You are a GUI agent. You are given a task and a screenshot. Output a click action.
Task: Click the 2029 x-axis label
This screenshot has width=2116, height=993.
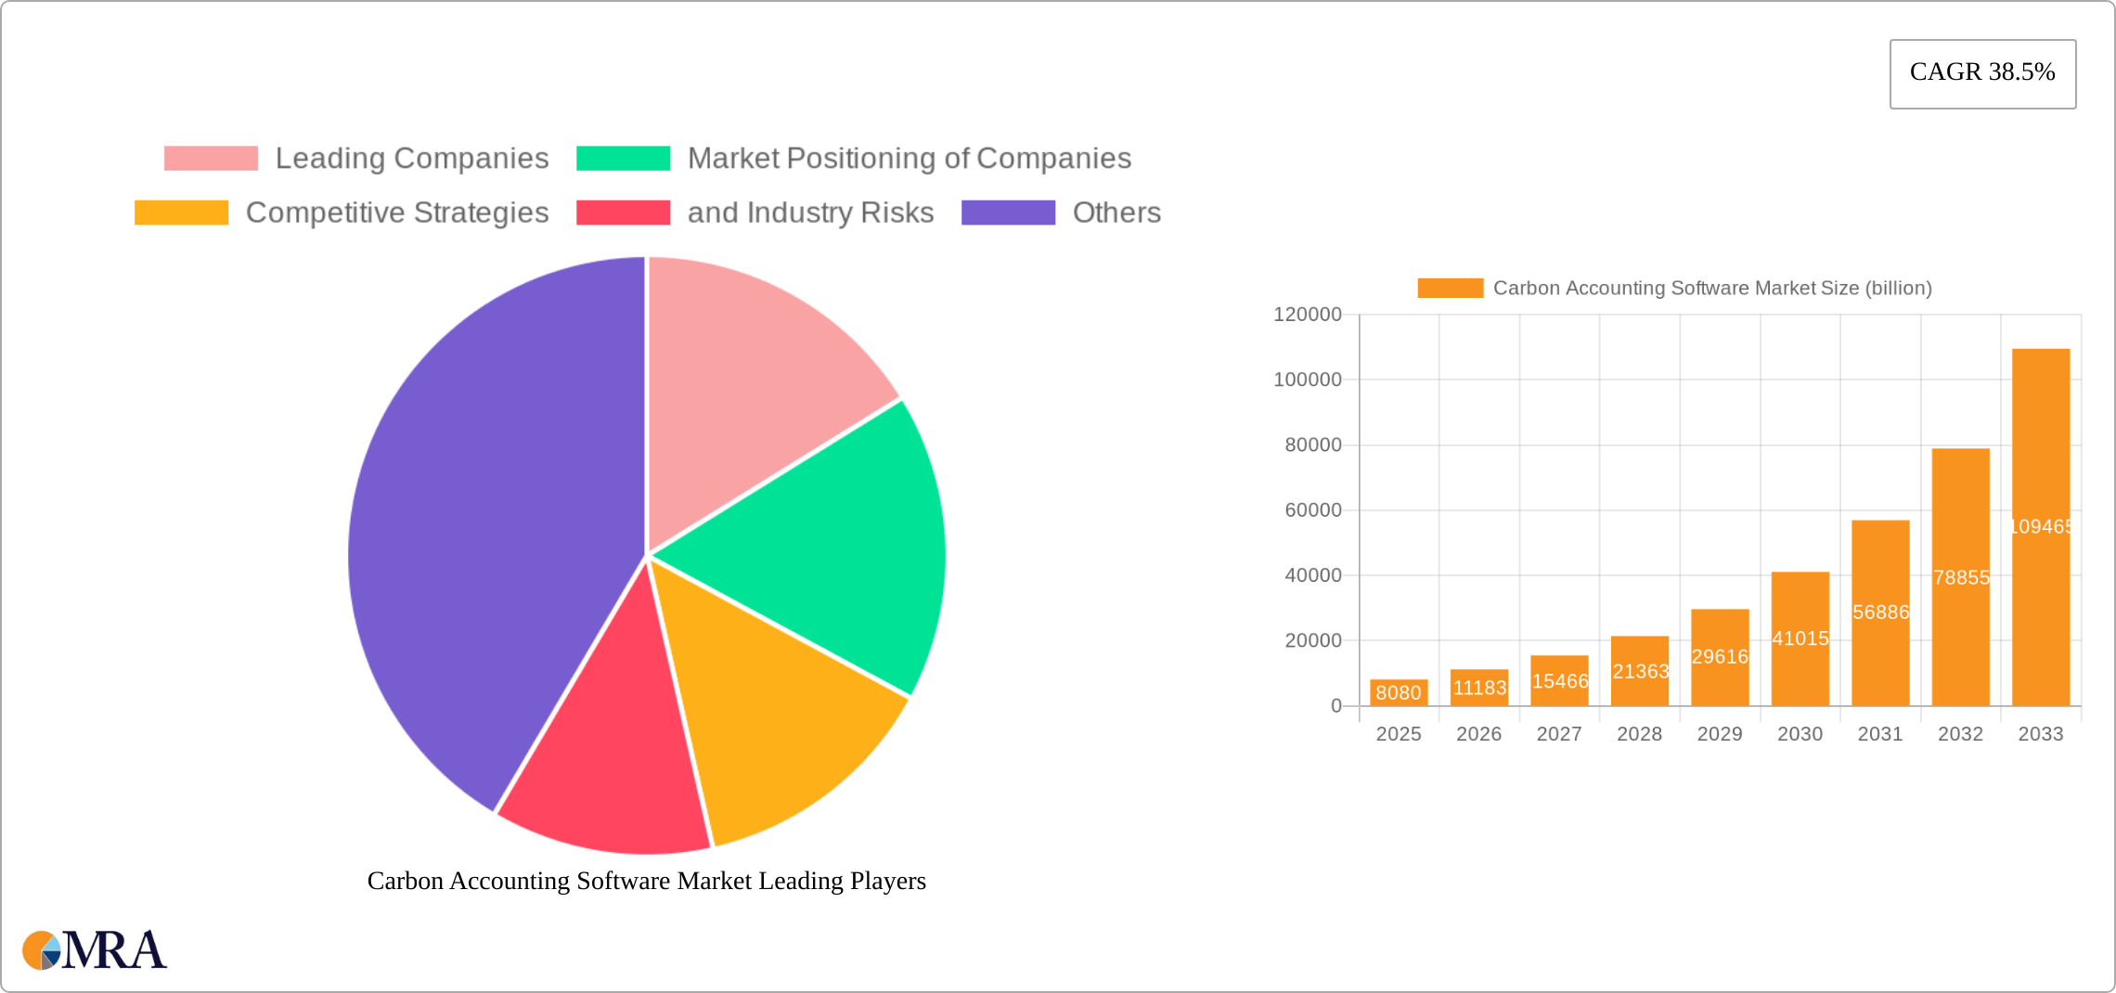(1720, 734)
